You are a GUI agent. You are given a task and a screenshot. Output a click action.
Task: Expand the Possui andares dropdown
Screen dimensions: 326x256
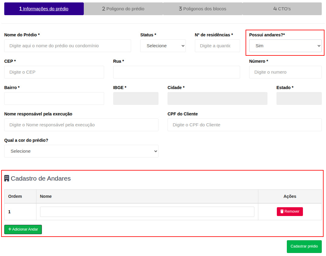(285, 46)
